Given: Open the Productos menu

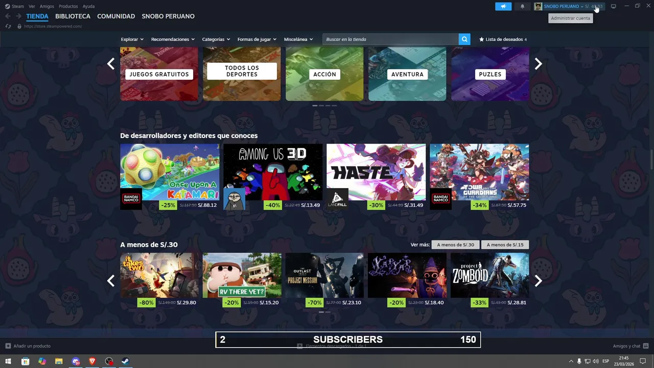Looking at the screenshot, I should coord(68,6).
